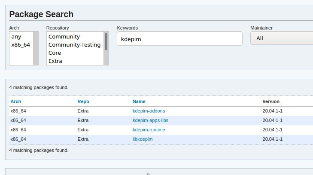
Task: Select Core in the Repository list
Action: pyautogui.click(x=75, y=53)
